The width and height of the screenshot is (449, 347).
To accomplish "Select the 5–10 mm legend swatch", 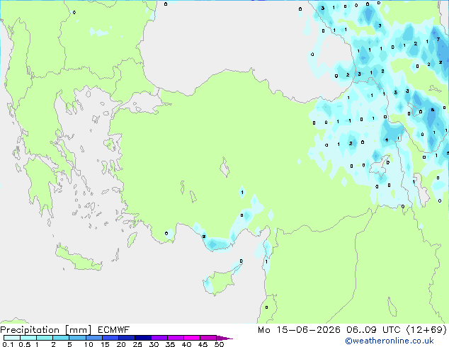I will coord(77,338).
